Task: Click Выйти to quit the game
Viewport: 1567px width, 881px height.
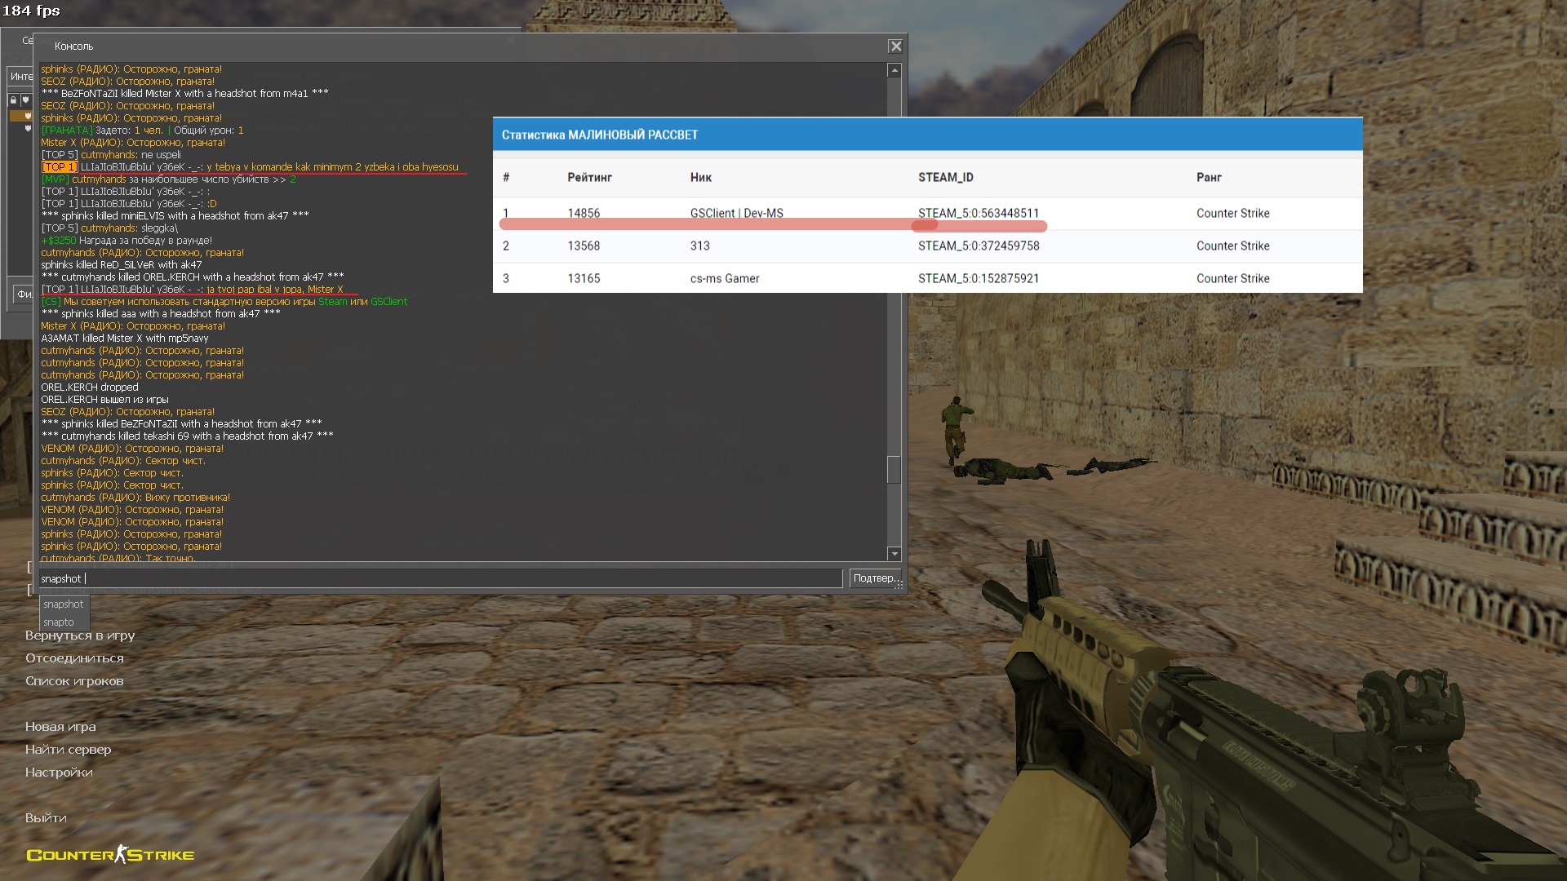Action: pyautogui.click(x=46, y=818)
